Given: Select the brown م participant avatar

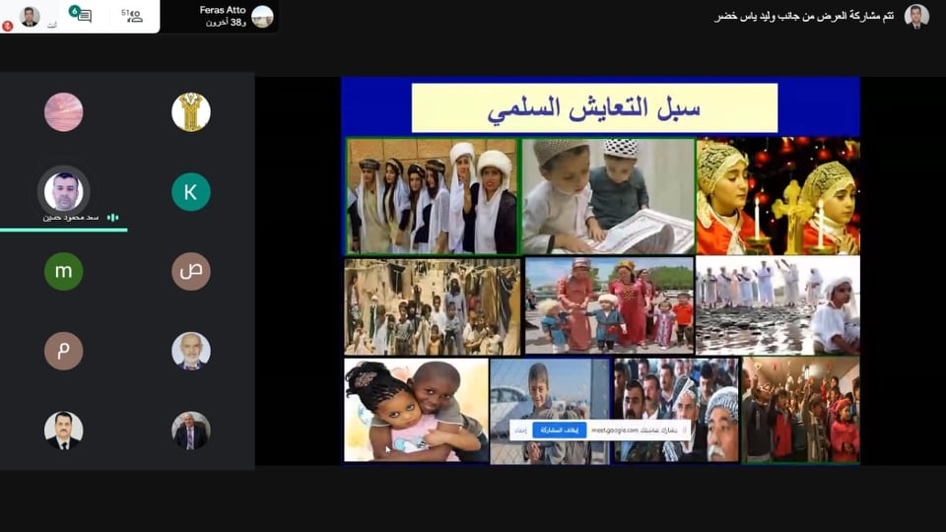Looking at the screenshot, I should pos(63,351).
